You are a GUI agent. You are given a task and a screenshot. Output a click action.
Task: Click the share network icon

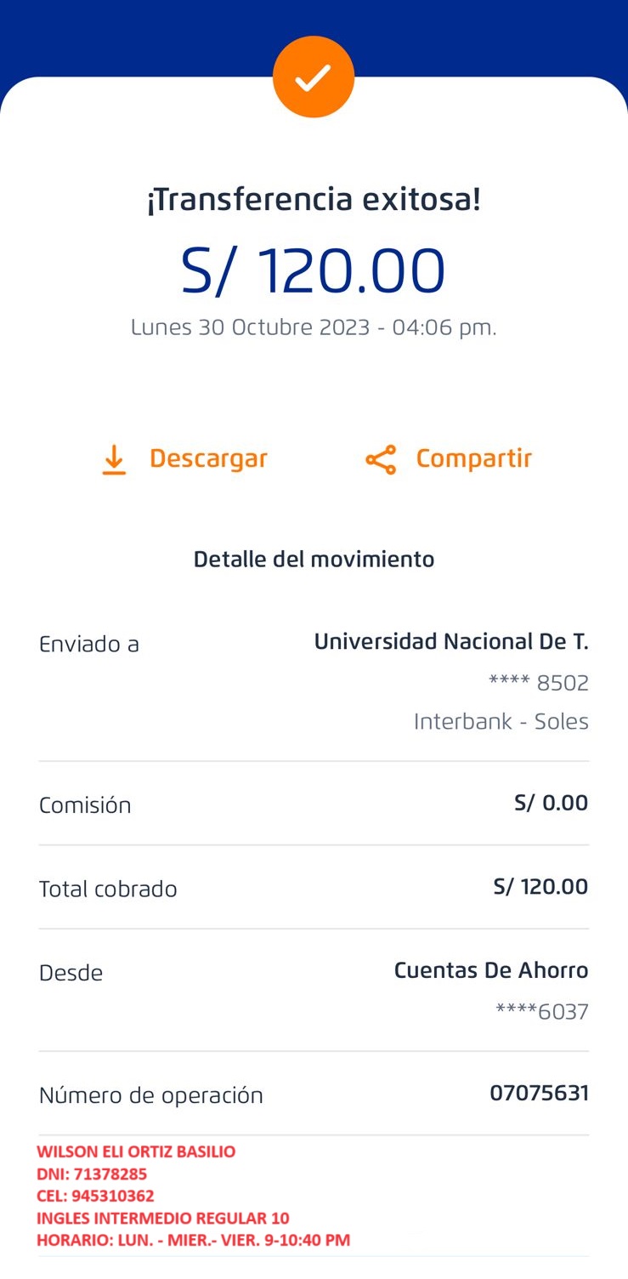pos(381,459)
